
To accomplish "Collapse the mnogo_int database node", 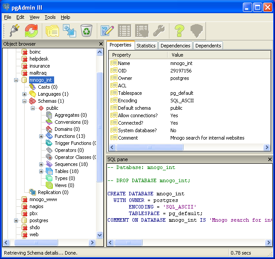I will pyautogui.click(x=16, y=80).
